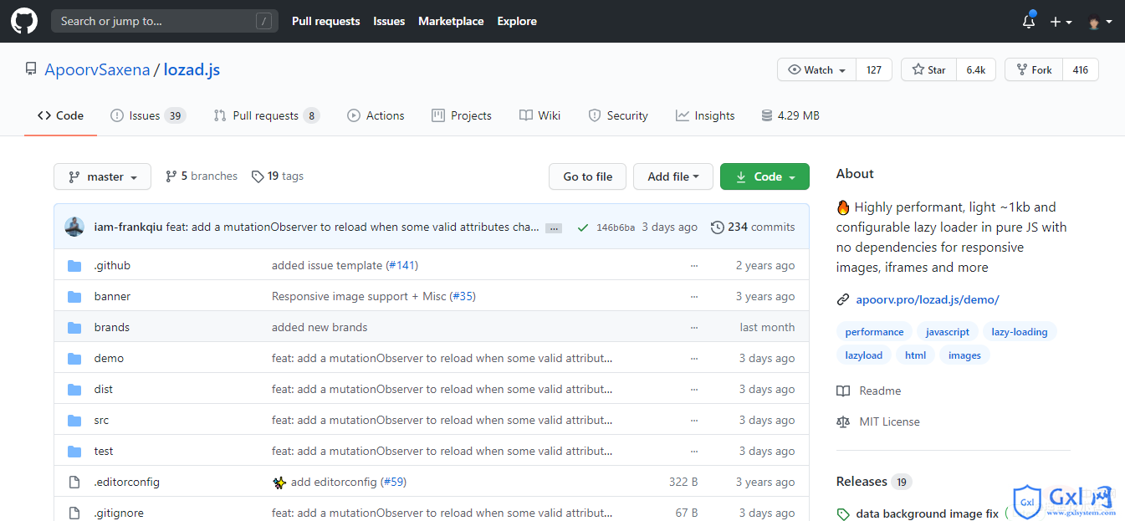Click the tag icon beside 19 tags
The height and width of the screenshot is (521, 1125).
point(258,176)
